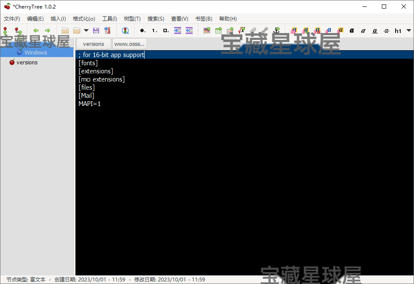
Task: Apply to-do checkbox list formatting
Action: tap(166, 30)
